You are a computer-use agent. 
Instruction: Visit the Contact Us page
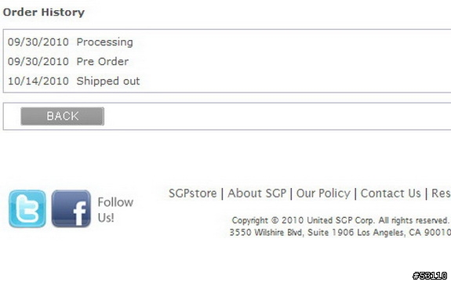[x=391, y=193]
